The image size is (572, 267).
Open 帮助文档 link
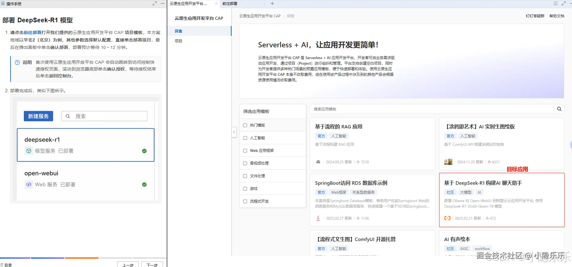557,16
